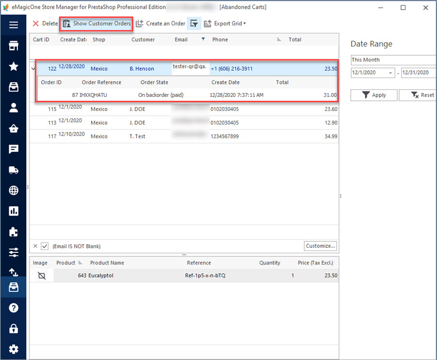Open the help question mark sidebar icon
This screenshot has width=437, height=360.
tap(14, 308)
